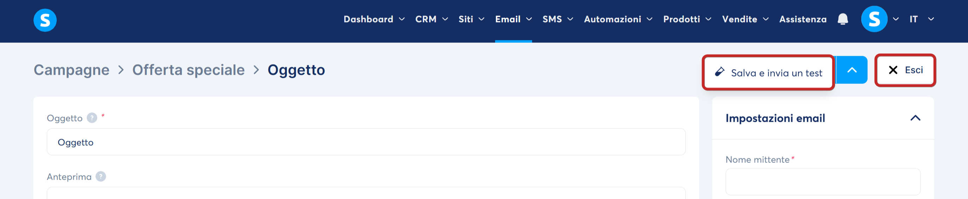The image size is (968, 199).
Task: Click the Systeme logo in header
Action: coord(45,20)
